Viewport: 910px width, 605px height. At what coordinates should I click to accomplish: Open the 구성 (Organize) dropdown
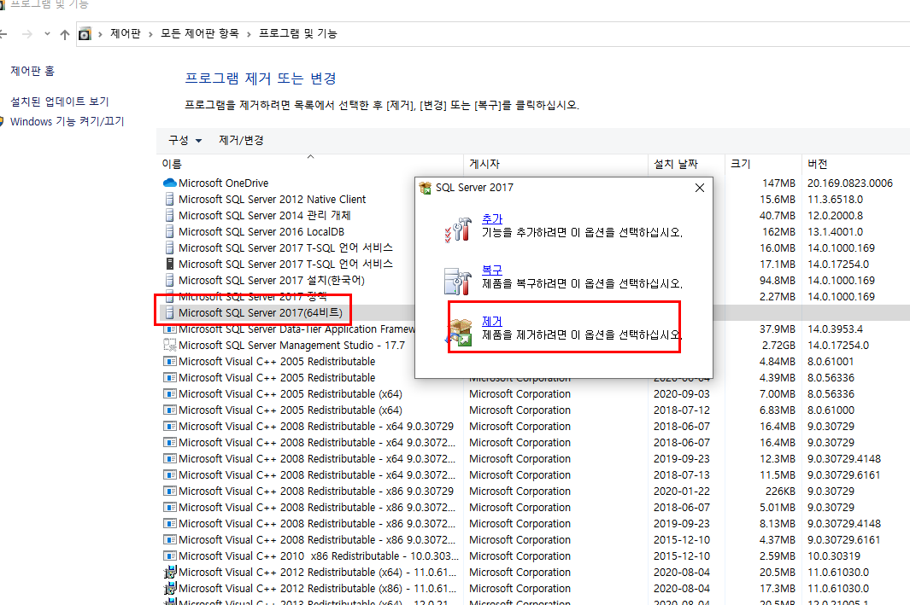coord(185,140)
